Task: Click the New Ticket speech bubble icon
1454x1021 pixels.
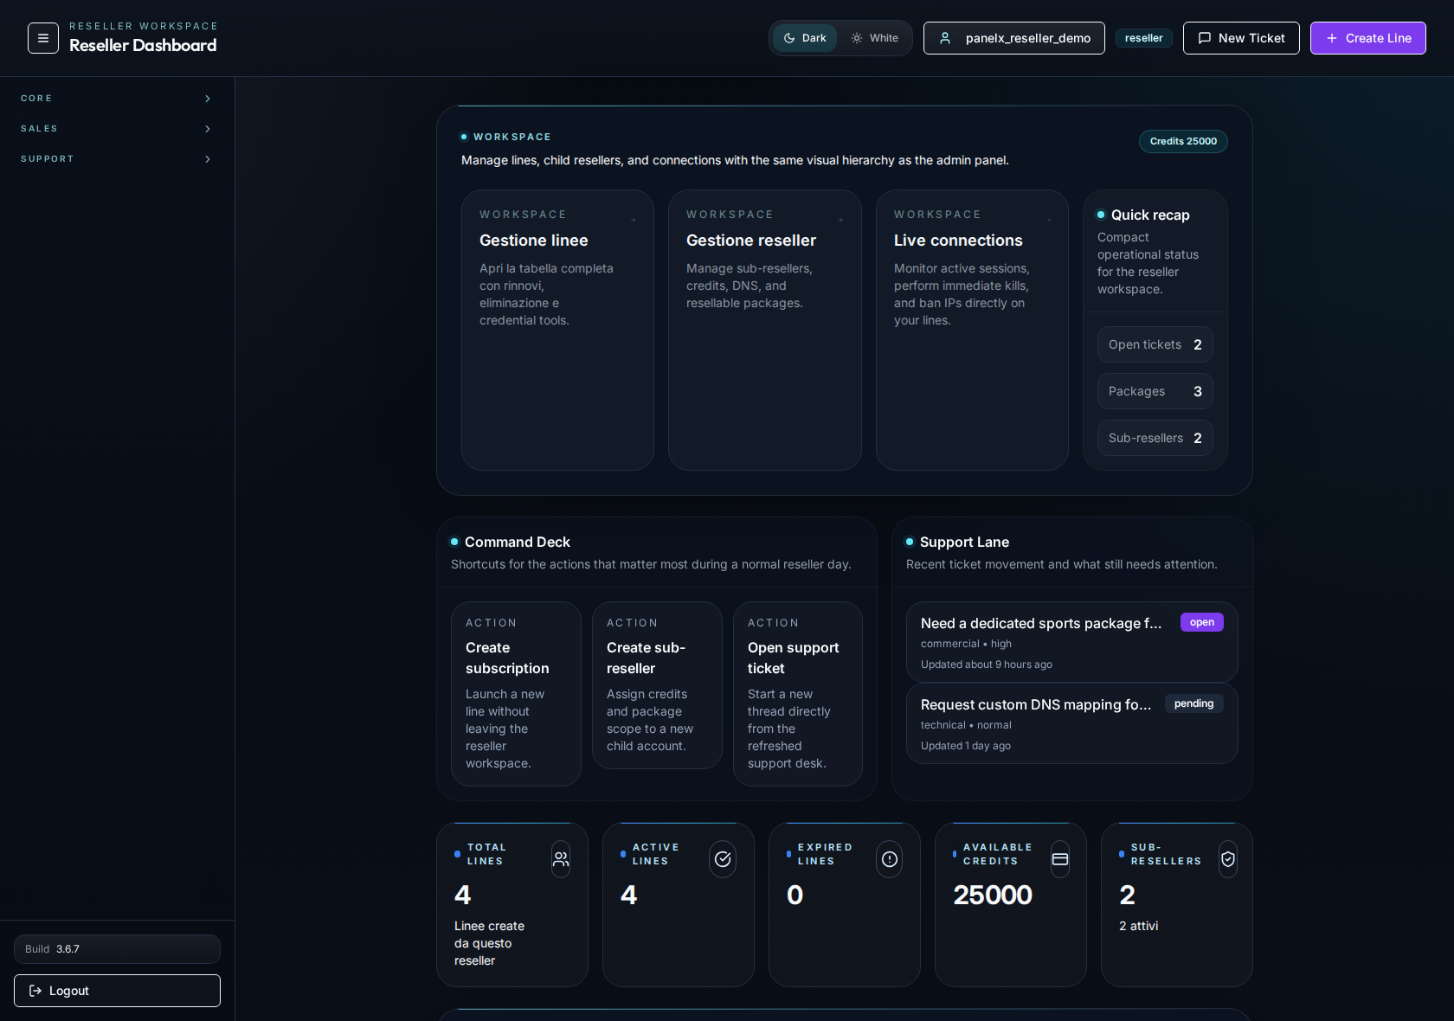Action: click(x=1204, y=38)
